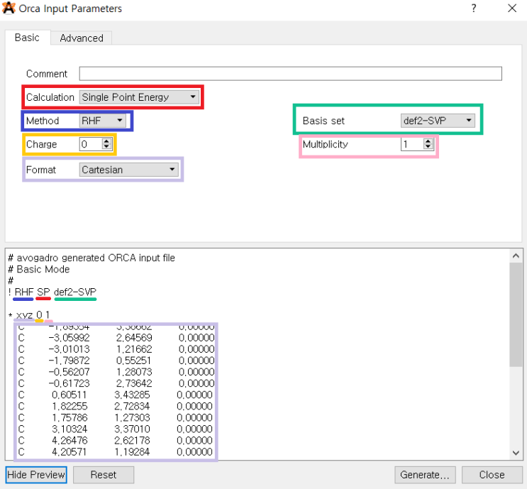Click the Generate... button

[425, 475]
